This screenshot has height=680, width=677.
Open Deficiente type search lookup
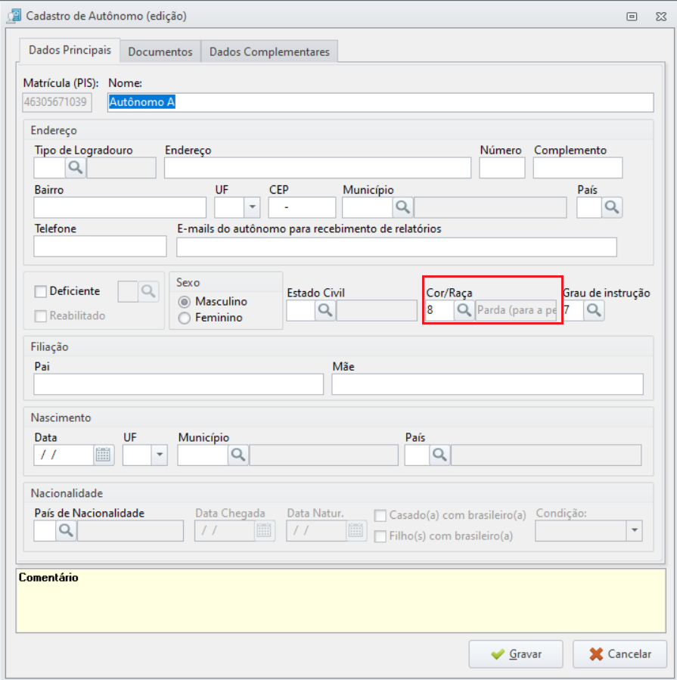(x=148, y=291)
